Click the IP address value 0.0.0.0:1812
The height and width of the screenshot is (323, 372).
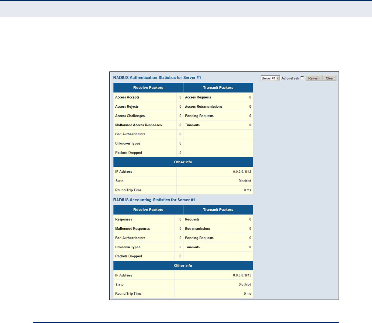242,172
